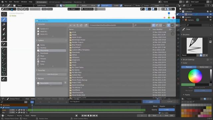Open the Render menu
This screenshot has width=213, height=120.
pyautogui.click(x=17, y=2)
